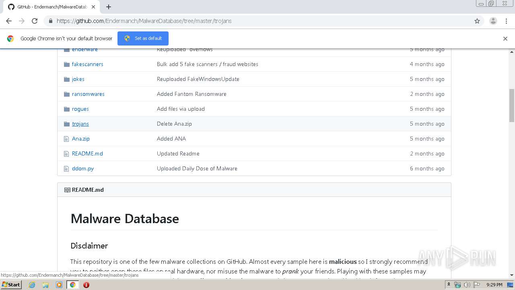Open the Windows Start menu
This screenshot has height=290, width=515.
click(x=11, y=284)
